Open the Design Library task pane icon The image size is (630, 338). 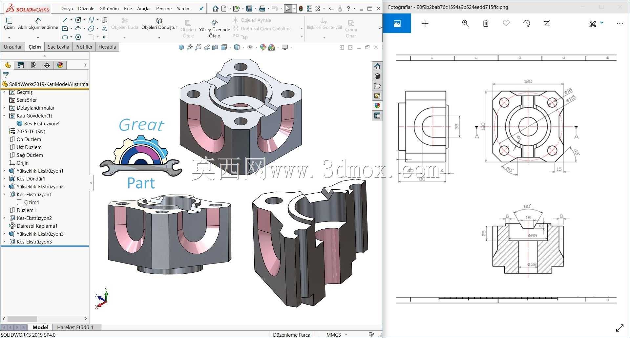(x=377, y=76)
